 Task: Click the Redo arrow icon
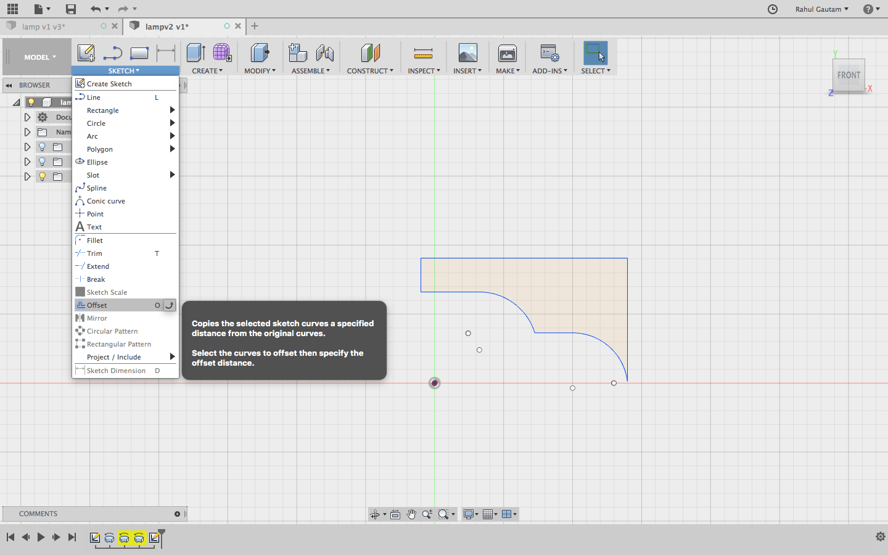click(x=123, y=9)
